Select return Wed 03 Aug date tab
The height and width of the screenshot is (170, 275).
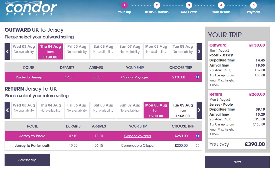coord(24,110)
